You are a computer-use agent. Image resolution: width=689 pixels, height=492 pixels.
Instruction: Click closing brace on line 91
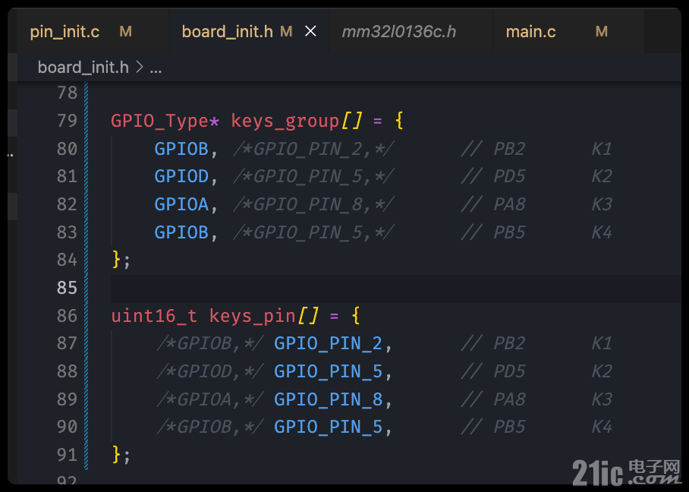pos(116,454)
